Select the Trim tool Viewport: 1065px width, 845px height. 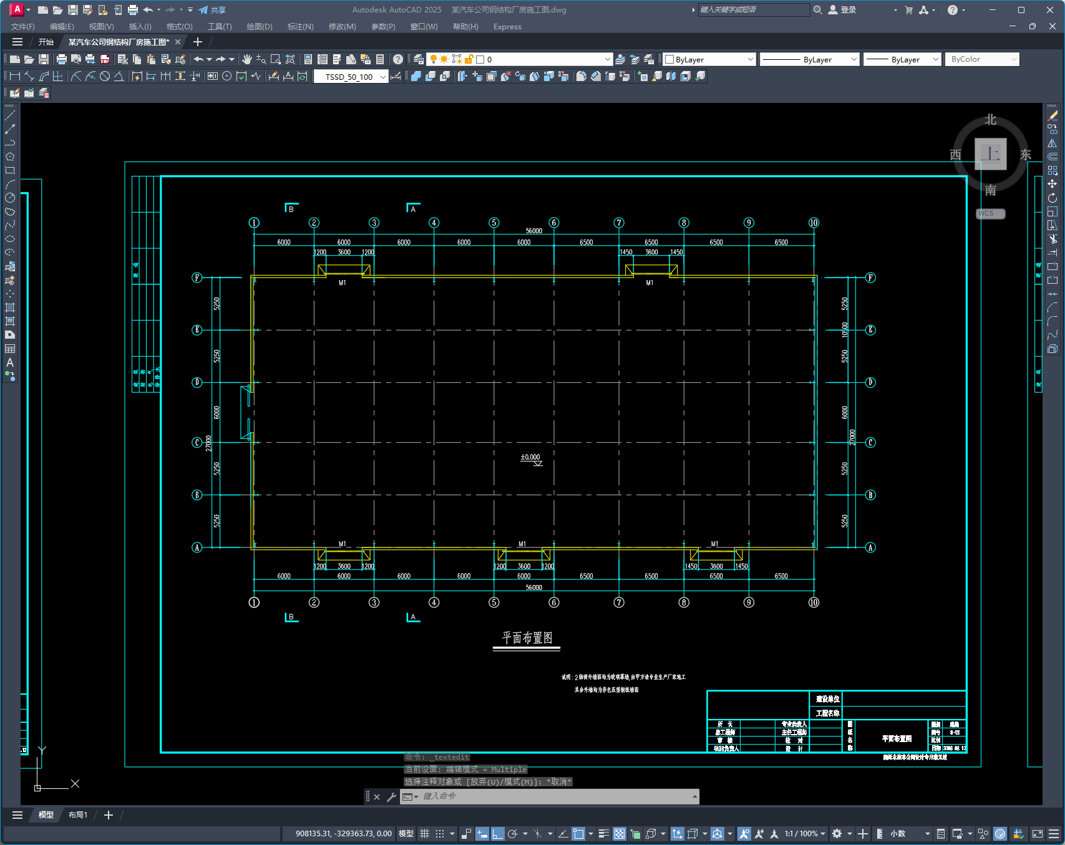(x=1053, y=239)
